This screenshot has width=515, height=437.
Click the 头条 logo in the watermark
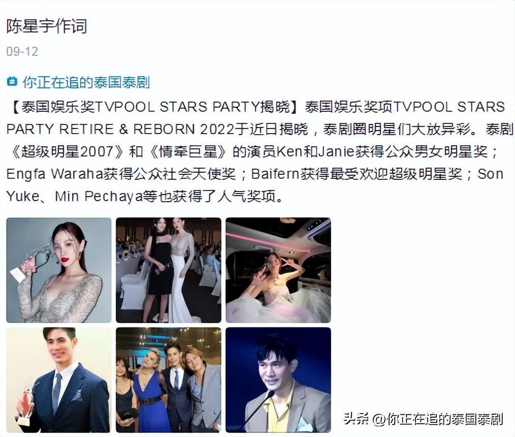[x=356, y=419]
